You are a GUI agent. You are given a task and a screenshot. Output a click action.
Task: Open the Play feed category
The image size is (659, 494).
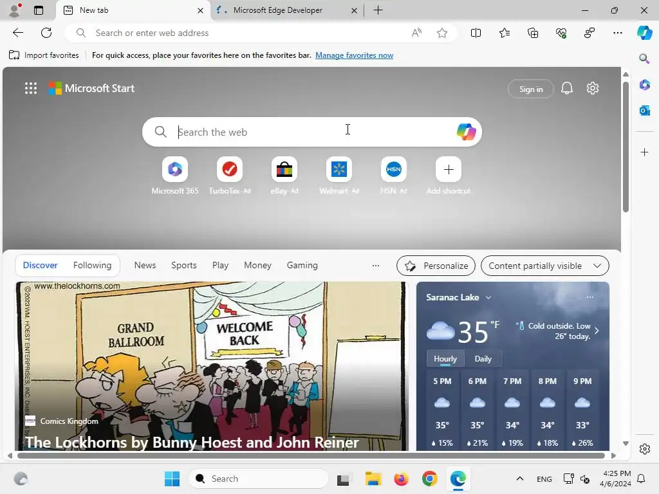[220, 266]
